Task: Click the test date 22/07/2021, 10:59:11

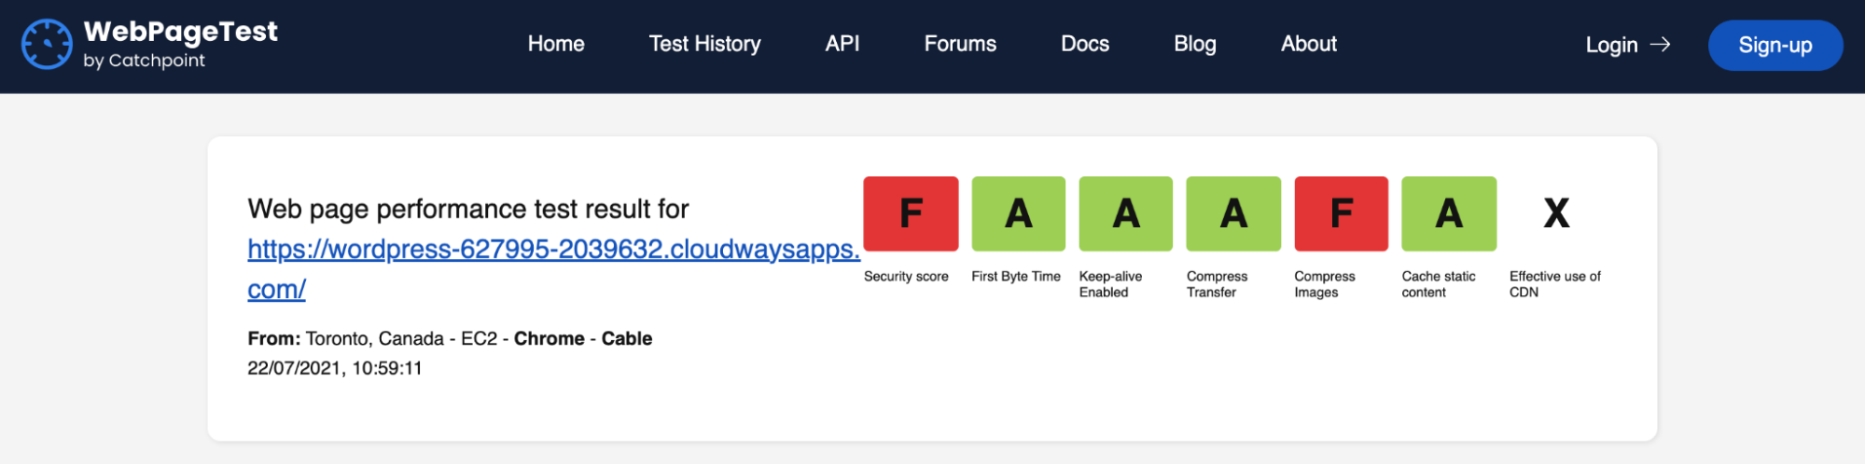Action: (335, 368)
